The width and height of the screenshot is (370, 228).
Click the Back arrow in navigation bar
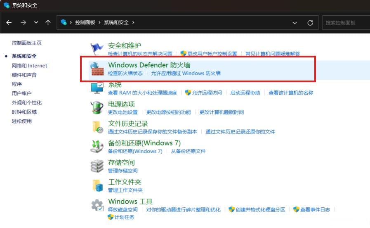tap(9, 22)
